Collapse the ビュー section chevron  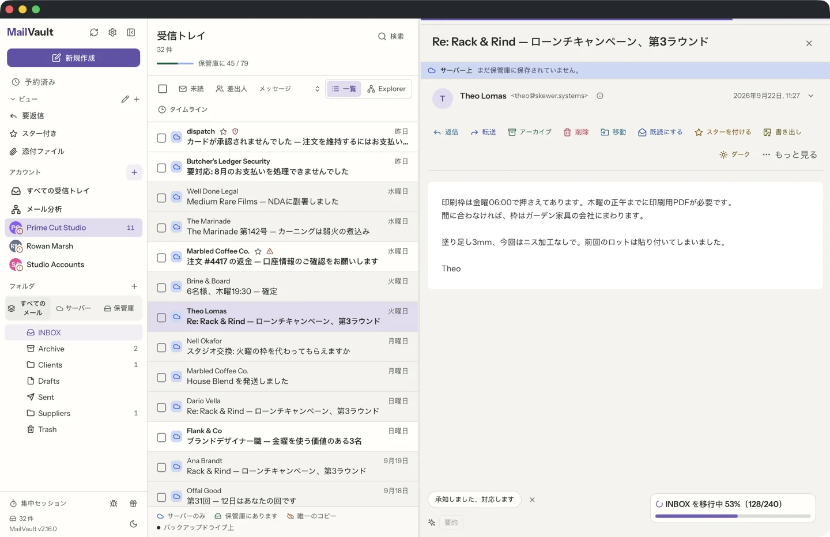pos(13,99)
